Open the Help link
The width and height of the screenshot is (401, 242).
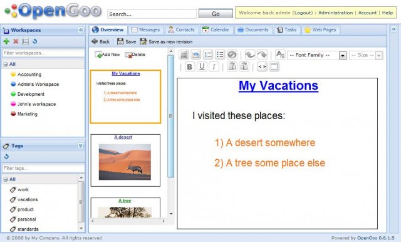(387, 13)
